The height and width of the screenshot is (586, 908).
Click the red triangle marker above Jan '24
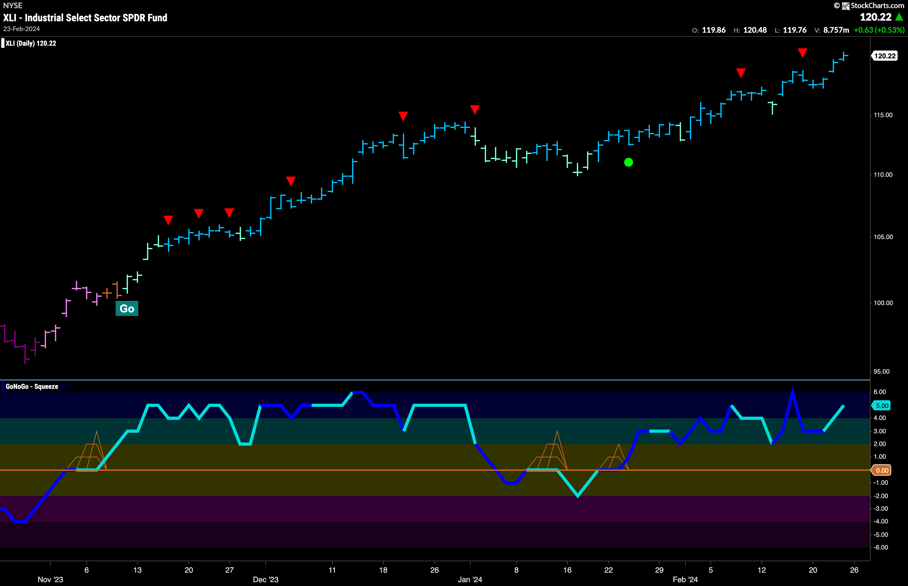tap(475, 110)
